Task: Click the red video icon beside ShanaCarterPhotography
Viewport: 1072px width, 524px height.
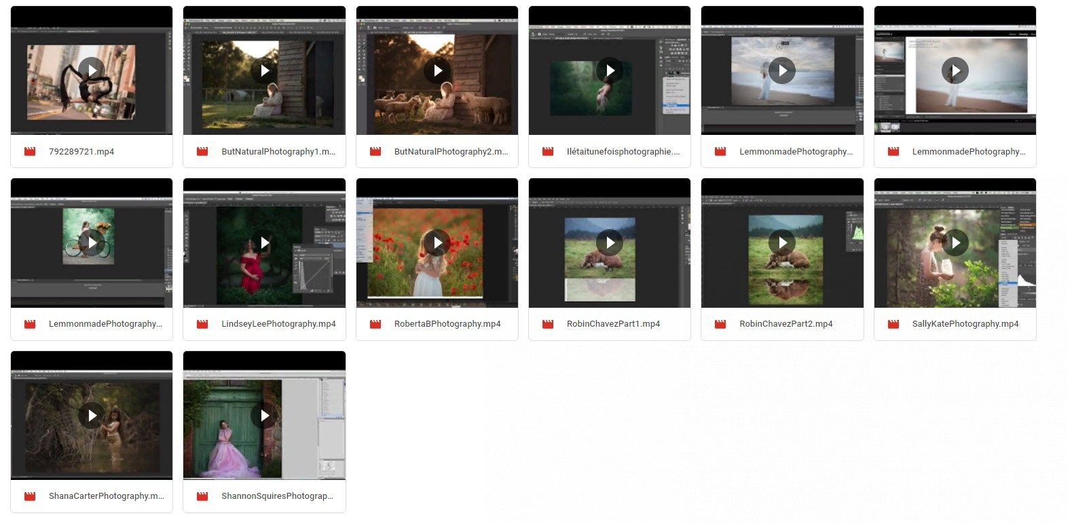Action: (x=30, y=496)
